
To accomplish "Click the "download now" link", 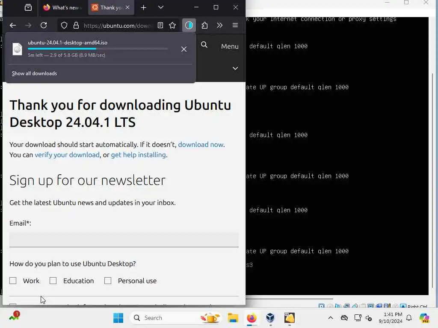I will pos(201,144).
